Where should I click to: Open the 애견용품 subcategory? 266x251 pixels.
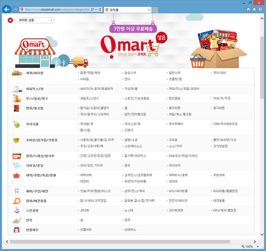[x=219, y=201]
